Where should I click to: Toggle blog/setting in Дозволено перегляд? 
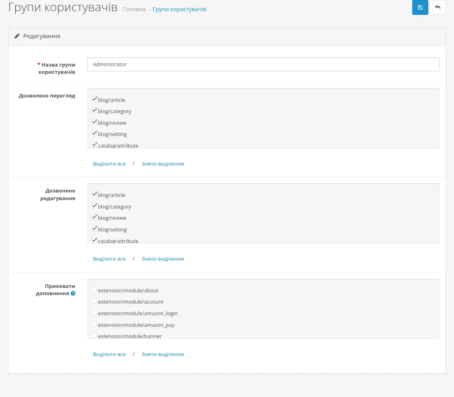pyautogui.click(x=94, y=133)
